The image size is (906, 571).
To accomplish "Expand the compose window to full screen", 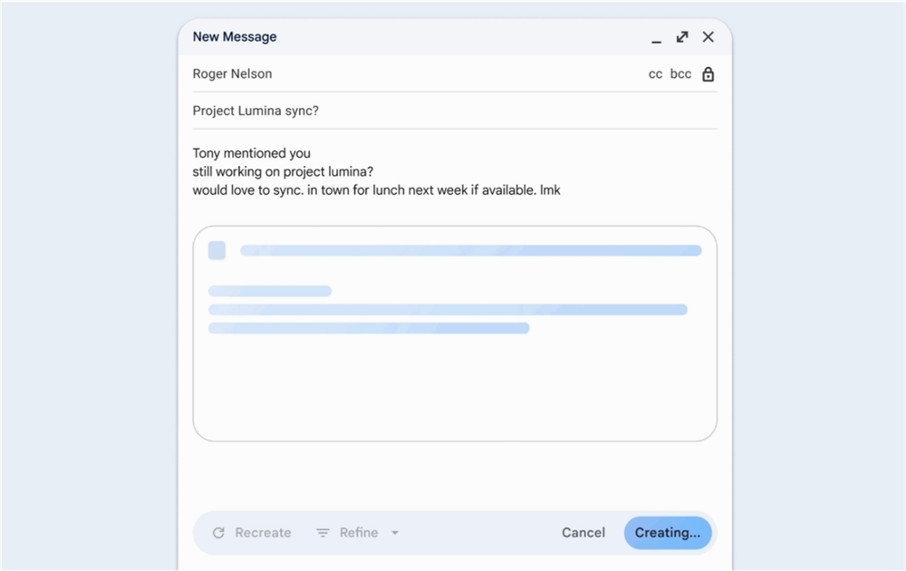I will 682,37.
